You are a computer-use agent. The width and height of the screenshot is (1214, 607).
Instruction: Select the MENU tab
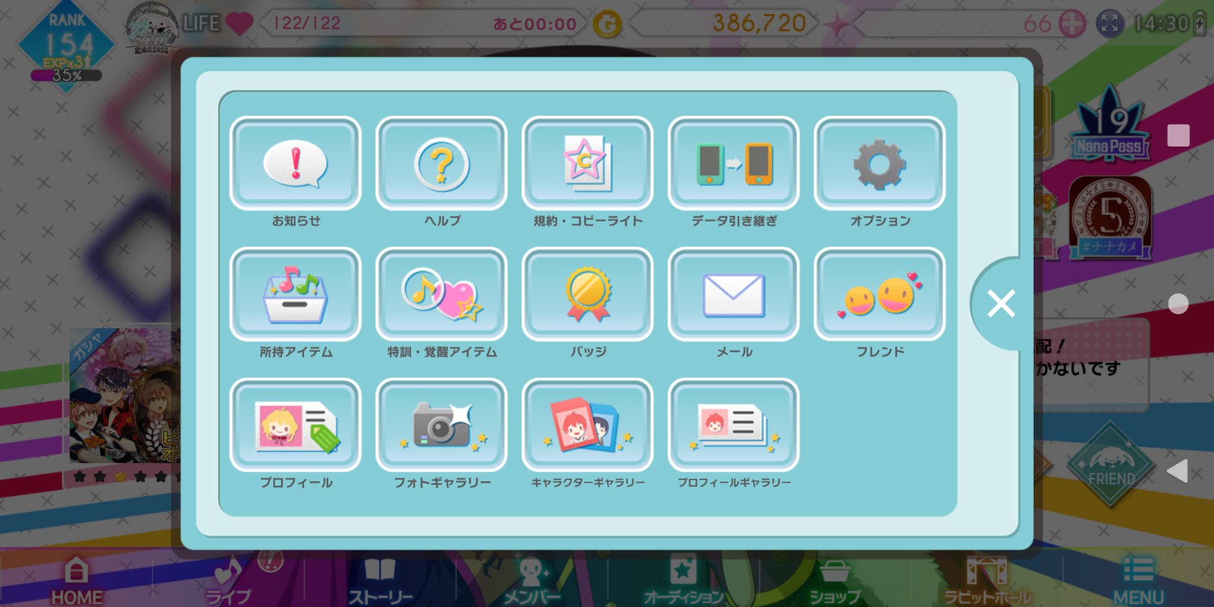1138,580
